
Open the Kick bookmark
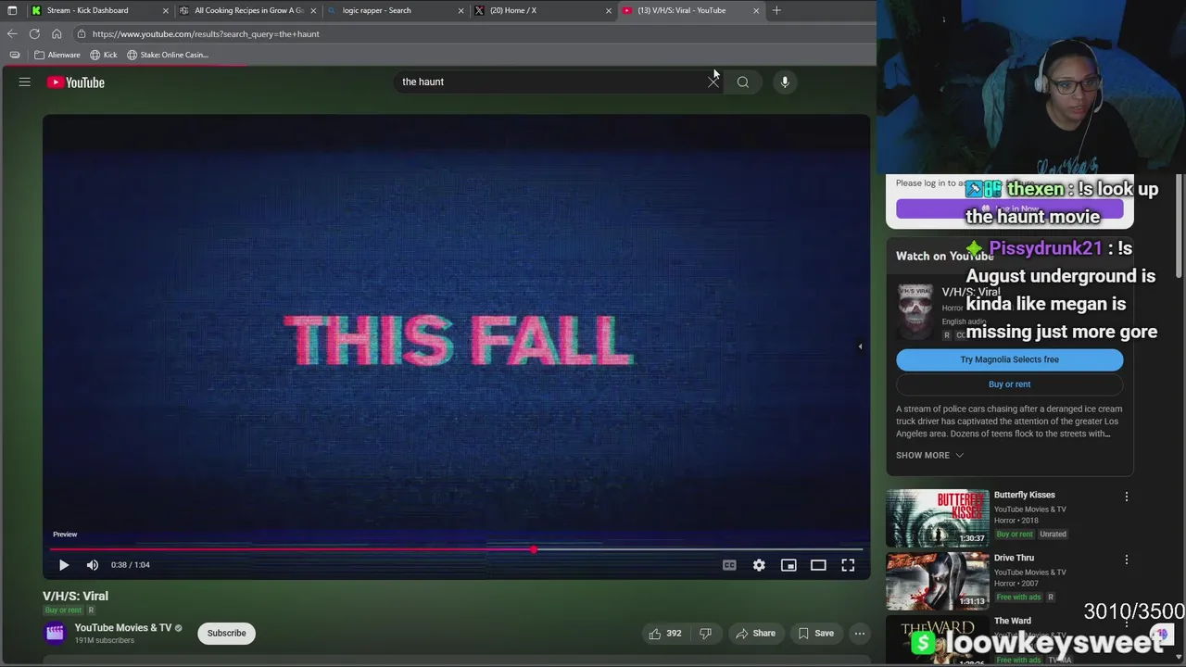[x=104, y=55]
